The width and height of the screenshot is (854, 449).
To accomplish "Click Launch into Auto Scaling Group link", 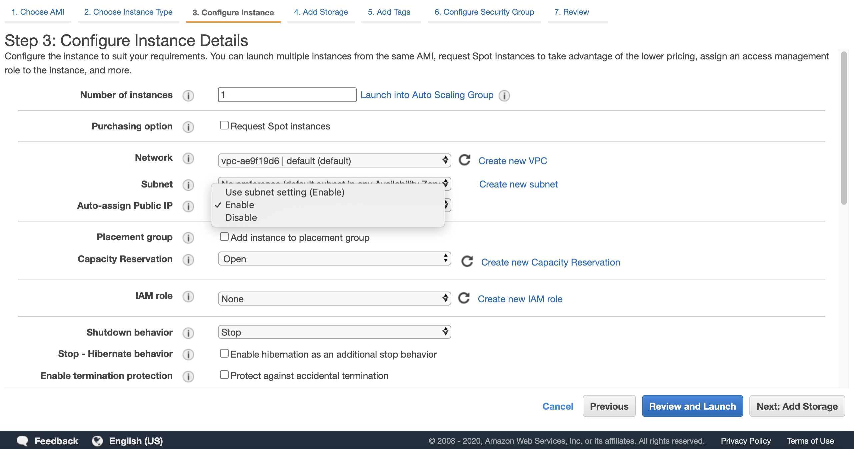I will tap(427, 95).
